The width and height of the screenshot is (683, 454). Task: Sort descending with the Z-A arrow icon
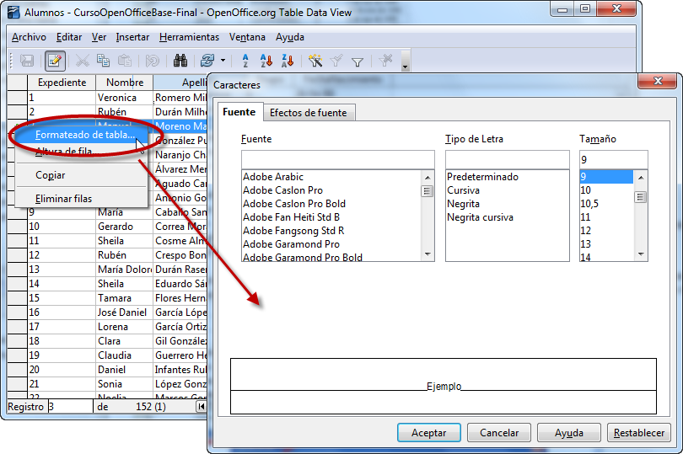288,61
